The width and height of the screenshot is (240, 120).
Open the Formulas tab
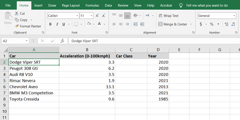click(92, 5)
